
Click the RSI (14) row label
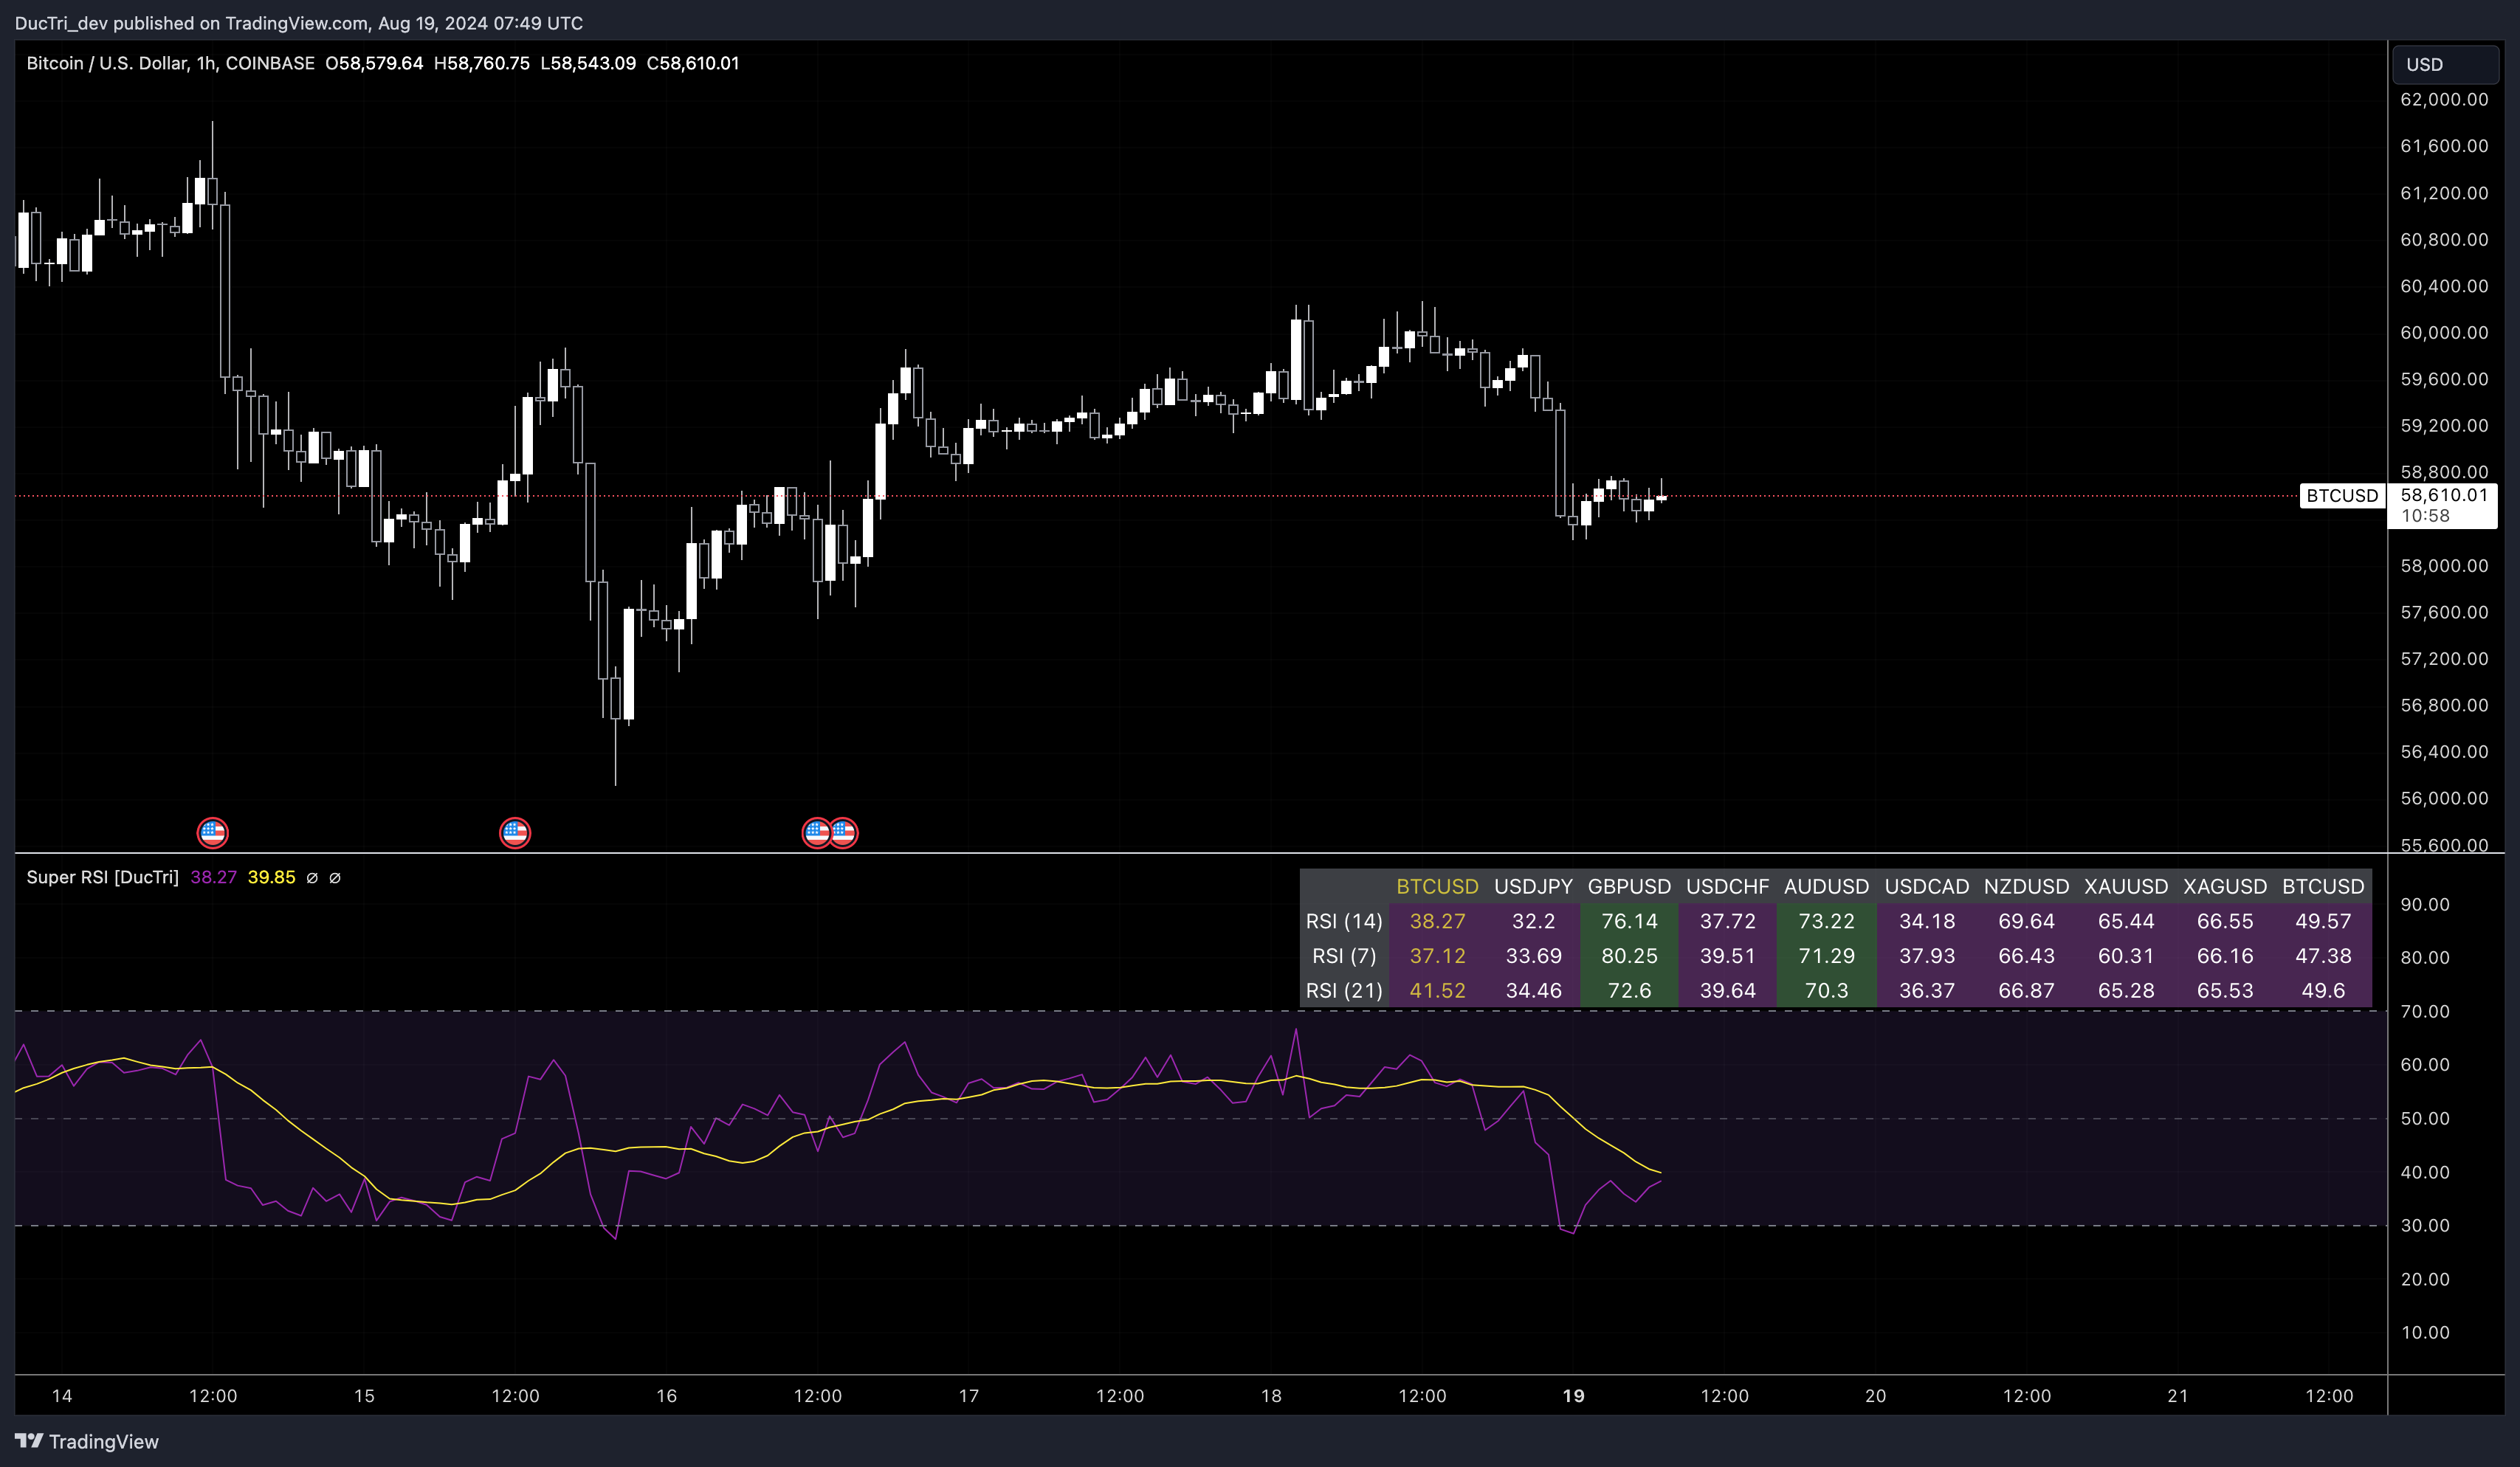tap(1344, 921)
